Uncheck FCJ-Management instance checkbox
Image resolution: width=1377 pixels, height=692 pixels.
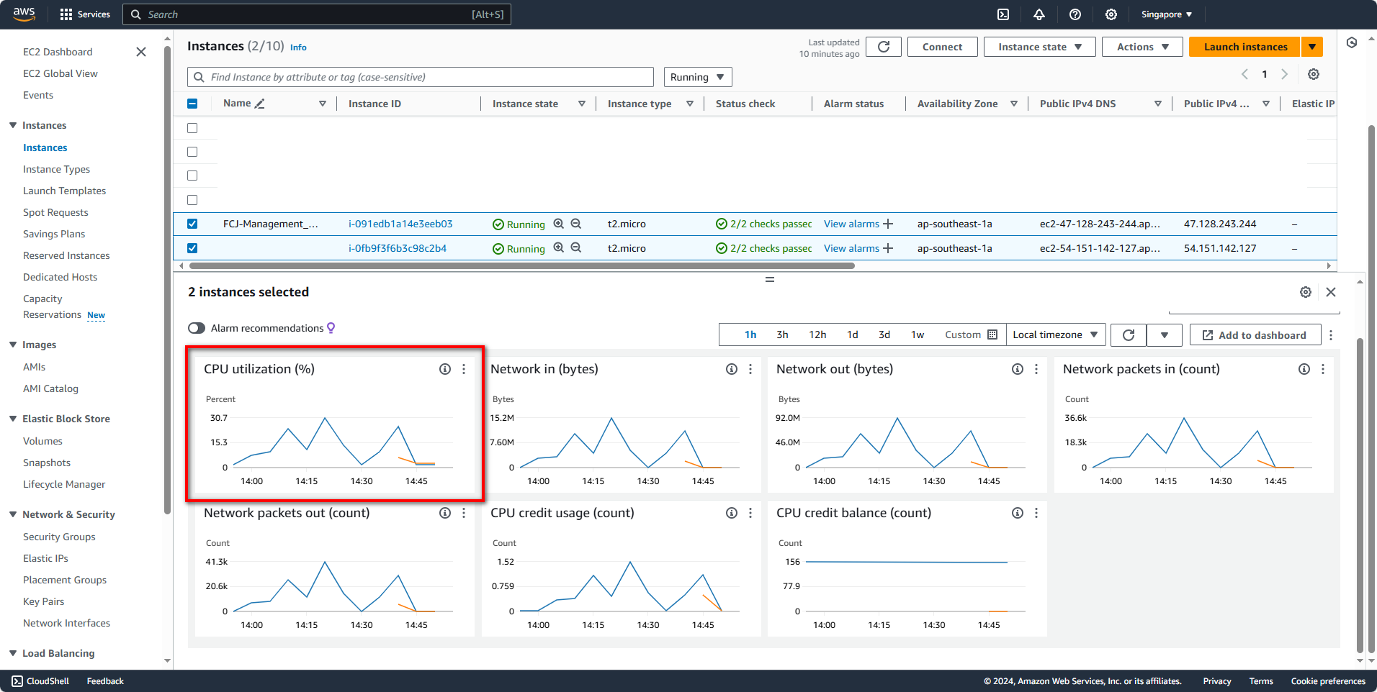pos(192,224)
